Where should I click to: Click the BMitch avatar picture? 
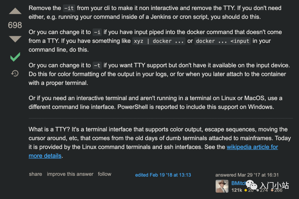222,186
